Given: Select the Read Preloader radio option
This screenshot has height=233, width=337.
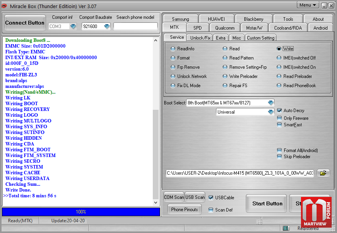Looking at the screenshot, I should (279, 76).
